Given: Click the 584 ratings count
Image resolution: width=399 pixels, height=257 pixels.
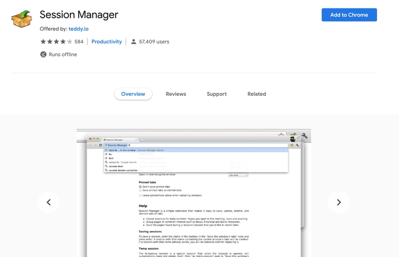Looking at the screenshot, I should (x=79, y=41).
